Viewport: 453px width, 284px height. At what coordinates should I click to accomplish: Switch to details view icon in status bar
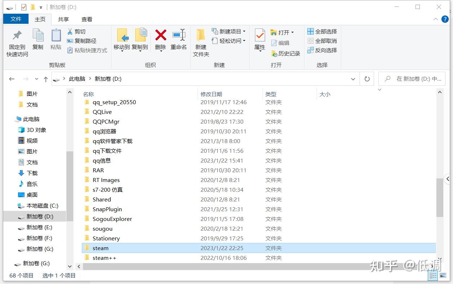[433, 276]
